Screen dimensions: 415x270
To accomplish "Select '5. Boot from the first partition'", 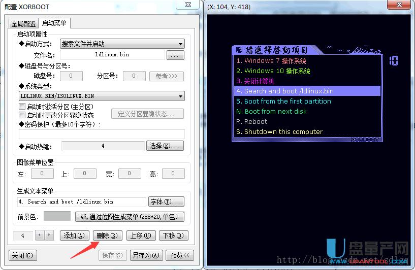I will pyautogui.click(x=307, y=102).
